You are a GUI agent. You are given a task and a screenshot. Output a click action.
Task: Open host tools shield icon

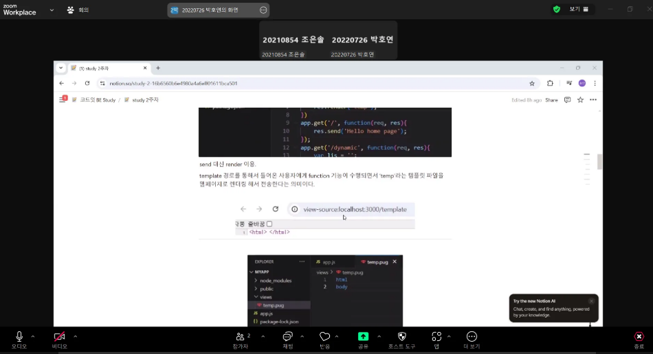402,336
